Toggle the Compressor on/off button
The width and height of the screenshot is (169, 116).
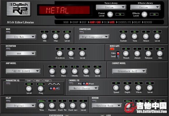pos(81,32)
